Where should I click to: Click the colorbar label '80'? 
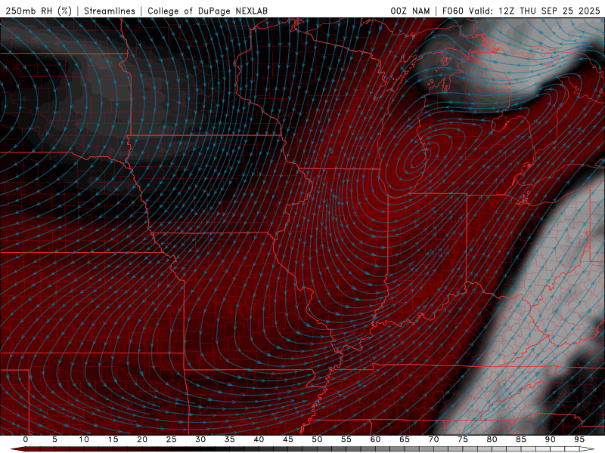point(492,439)
